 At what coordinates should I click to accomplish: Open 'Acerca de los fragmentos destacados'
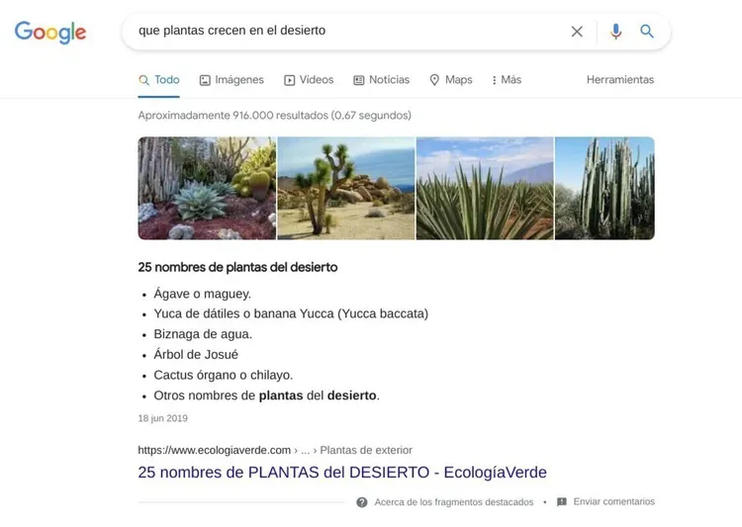tap(454, 502)
